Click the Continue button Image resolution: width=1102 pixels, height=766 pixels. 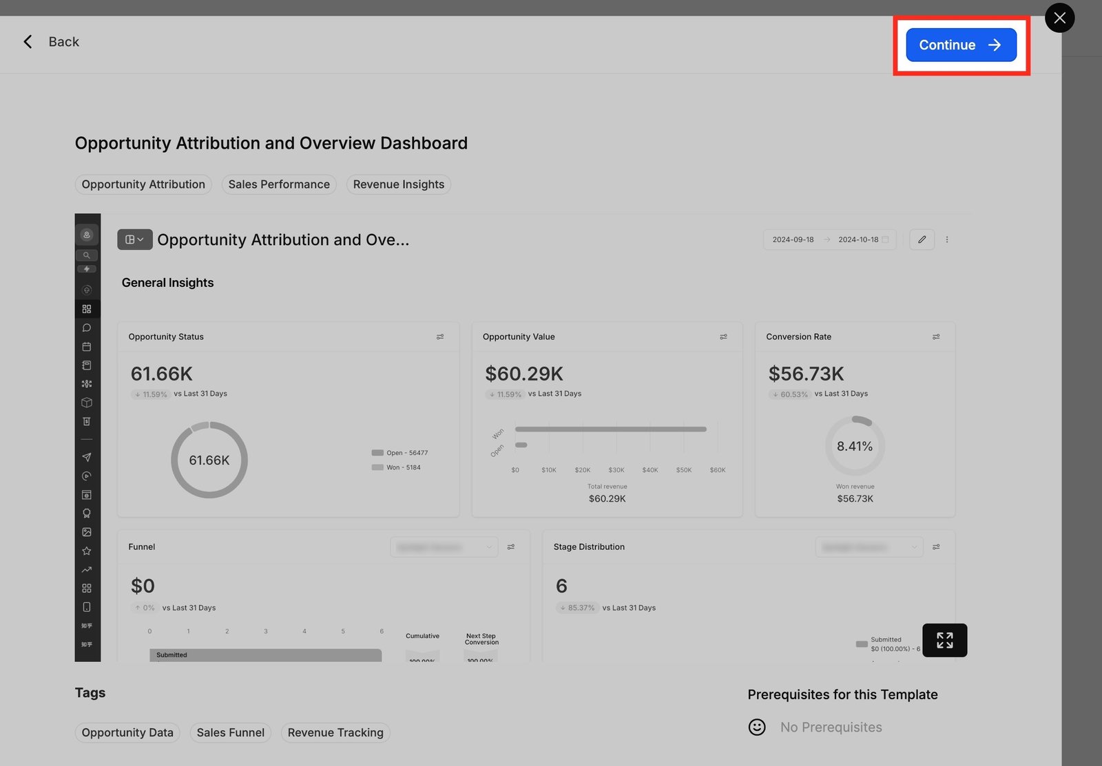coord(960,45)
